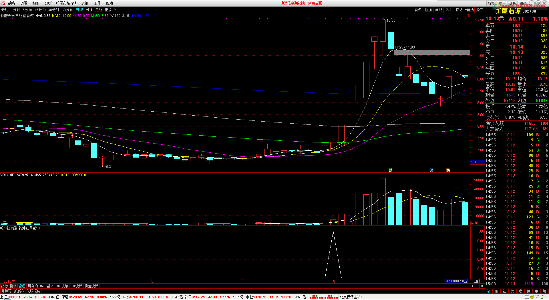
Task: Toggle 开弹幕 danmaku button
Action: click(x=6, y=291)
